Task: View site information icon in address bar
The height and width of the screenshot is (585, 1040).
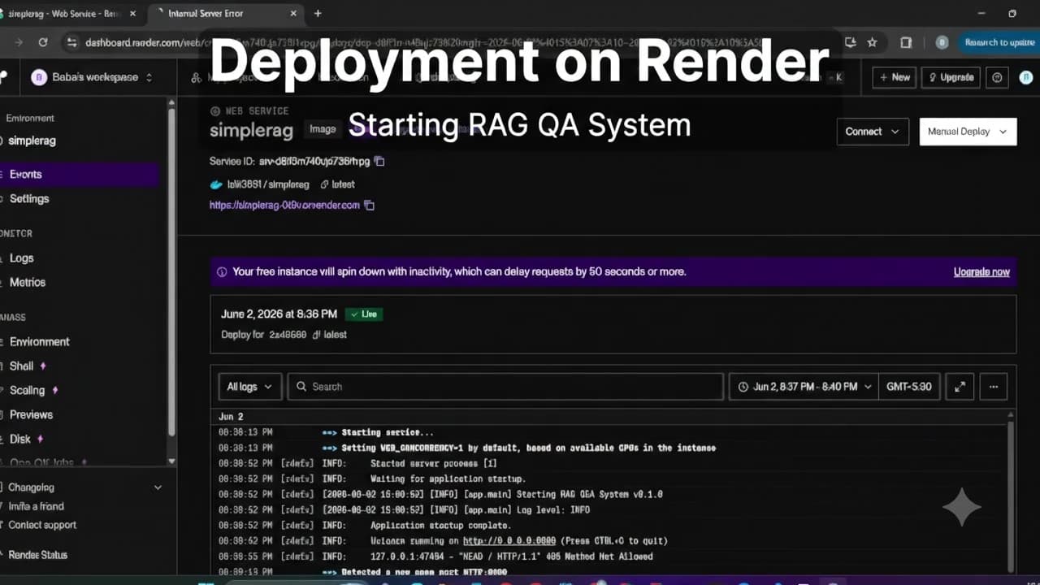Action: point(71,42)
